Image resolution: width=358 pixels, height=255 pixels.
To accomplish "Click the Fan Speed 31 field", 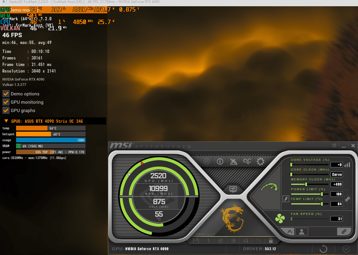I will point(337,219).
